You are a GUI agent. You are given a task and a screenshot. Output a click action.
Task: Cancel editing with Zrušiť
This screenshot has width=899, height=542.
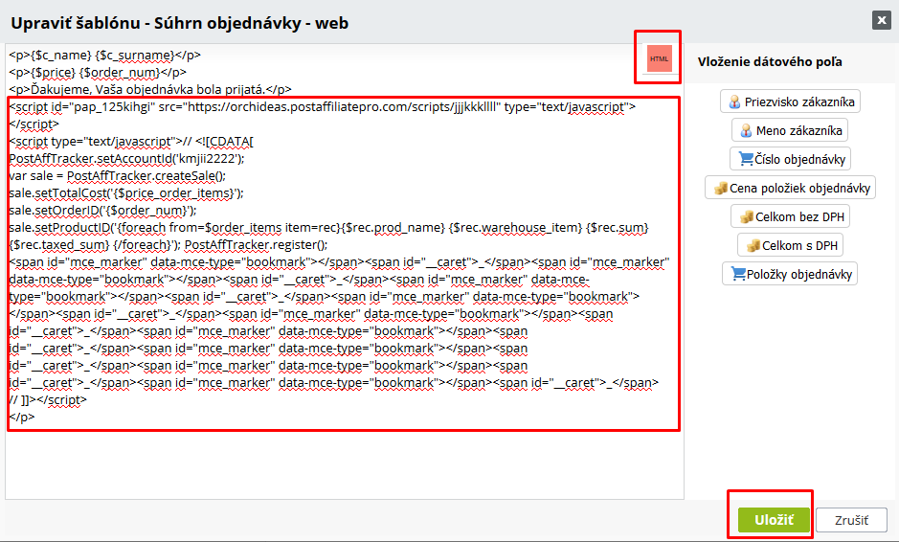(x=851, y=520)
